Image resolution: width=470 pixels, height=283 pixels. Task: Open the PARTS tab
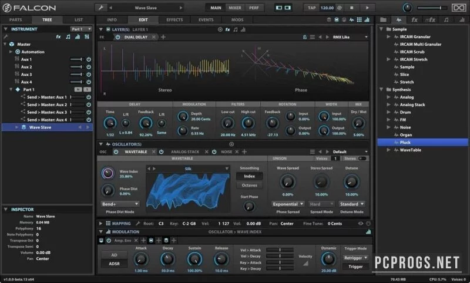click(16, 20)
